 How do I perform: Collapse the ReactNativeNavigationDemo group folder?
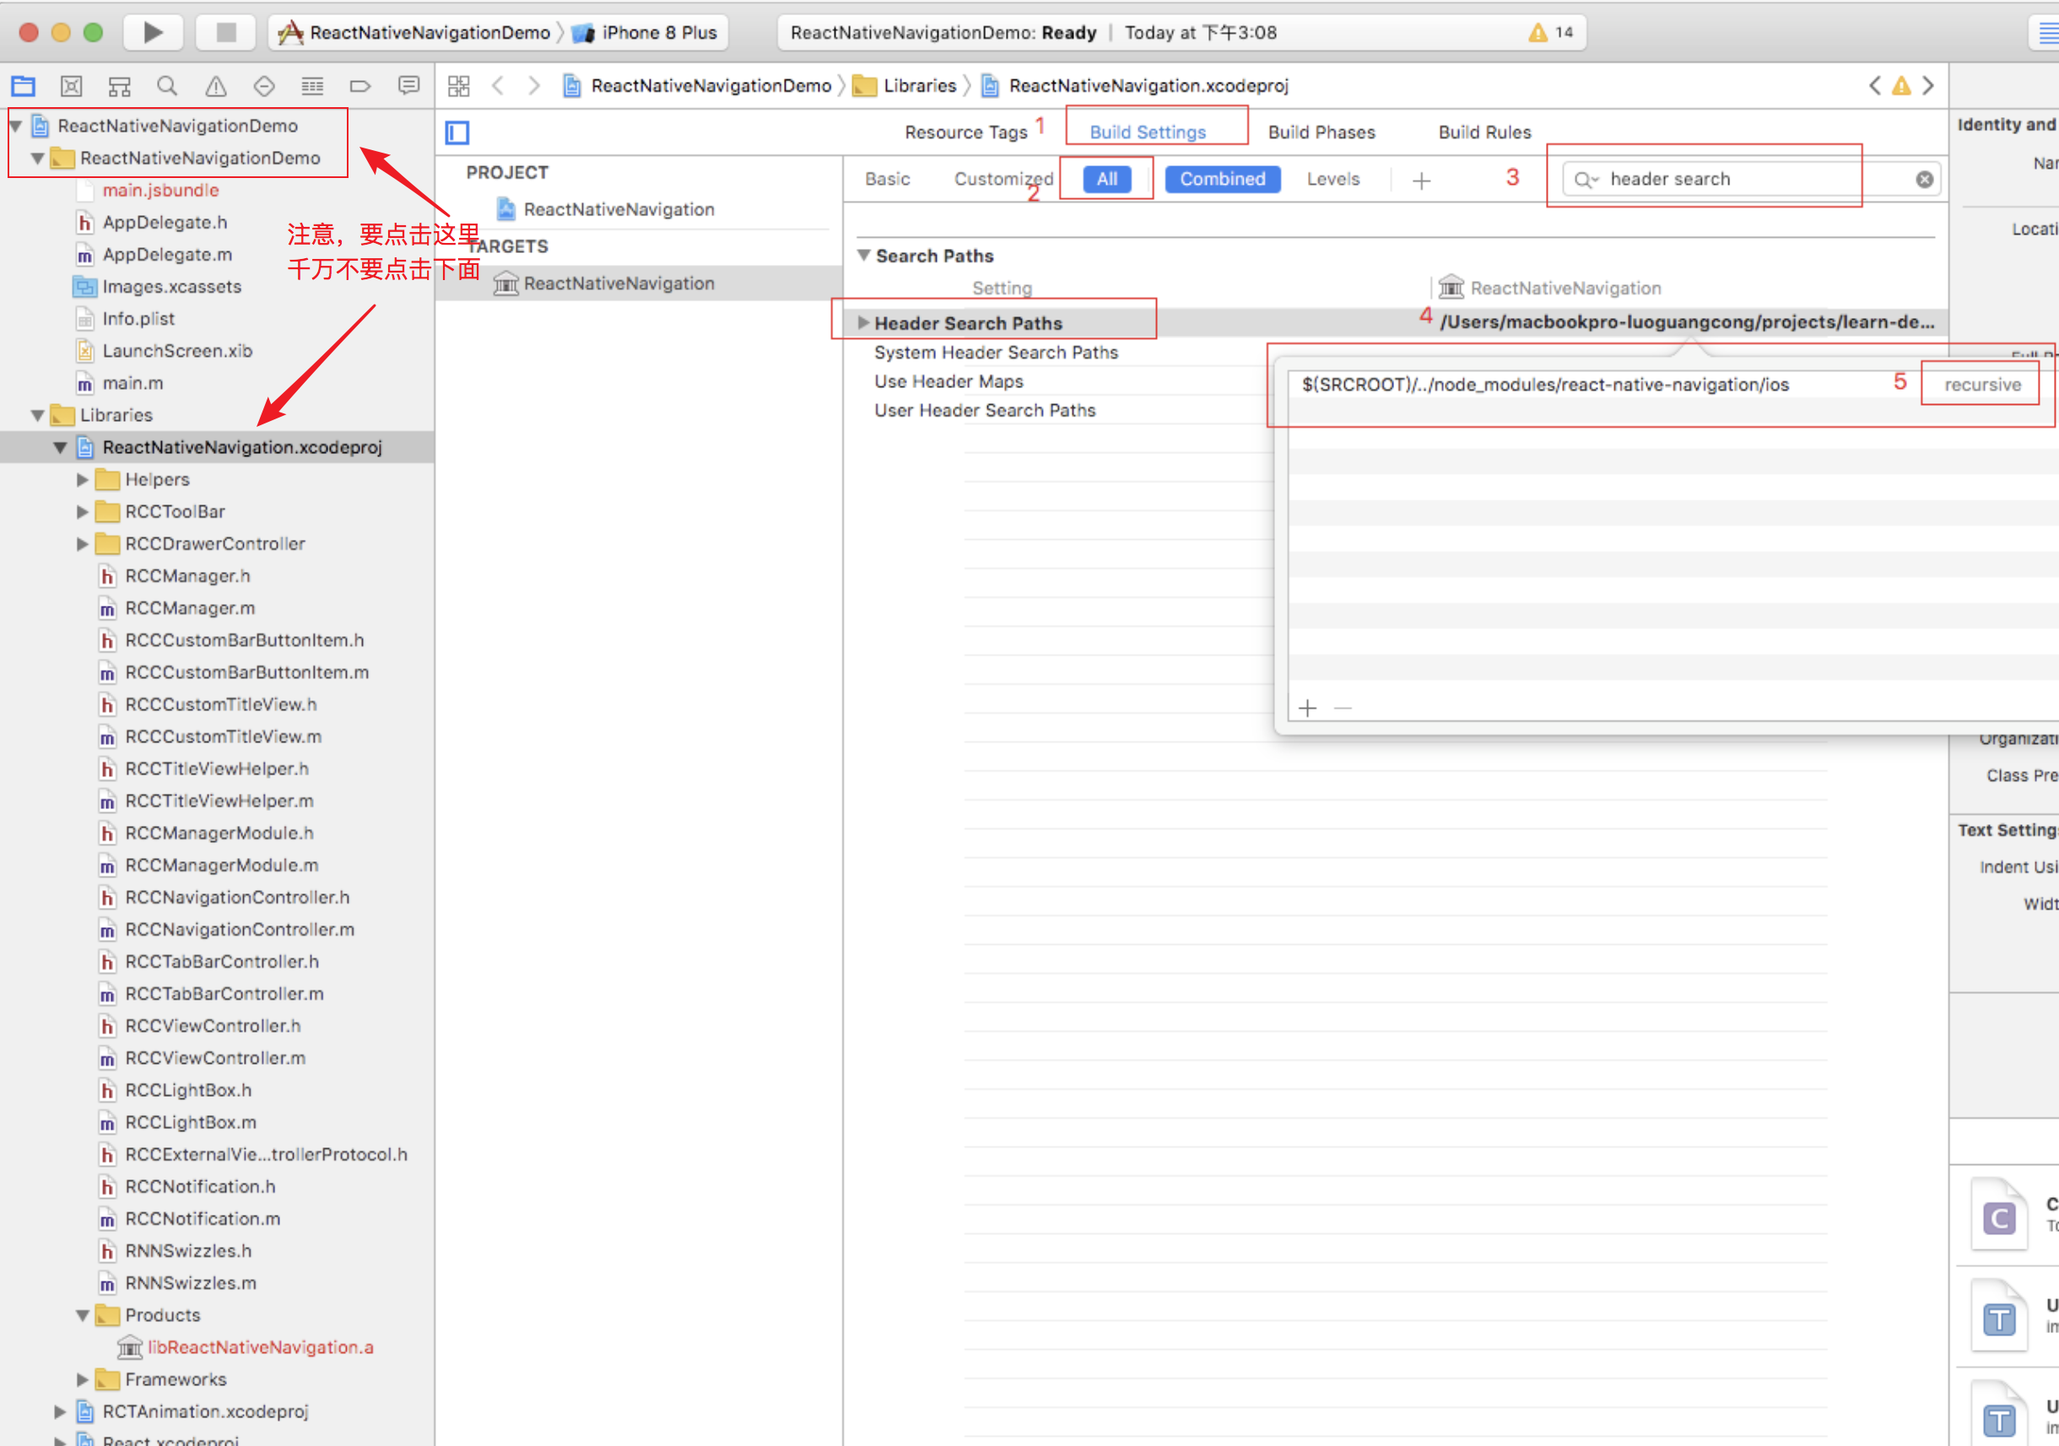[x=38, y=159]
